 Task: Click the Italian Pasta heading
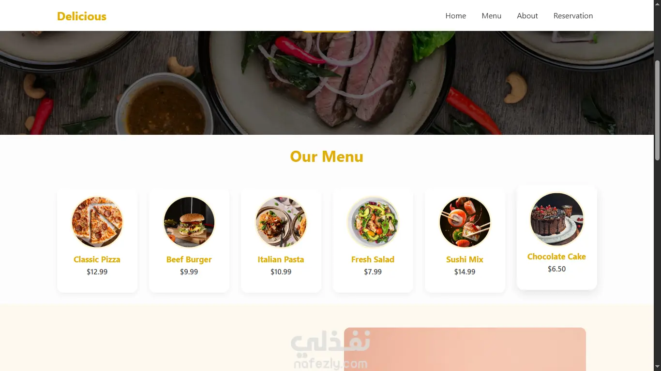point(281,259)
